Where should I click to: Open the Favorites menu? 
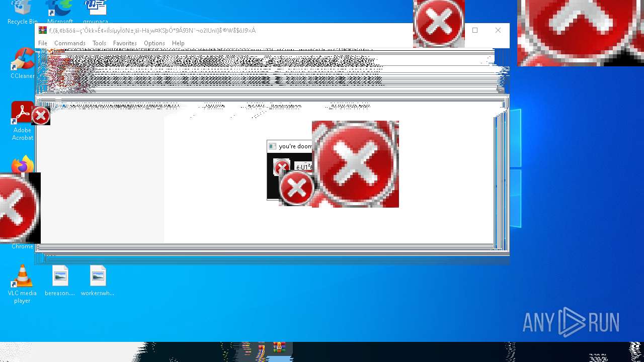pyautogui.click(x=125, y=43)
